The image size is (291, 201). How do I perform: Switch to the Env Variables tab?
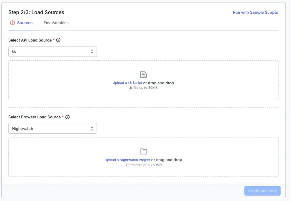pos(56,23)
